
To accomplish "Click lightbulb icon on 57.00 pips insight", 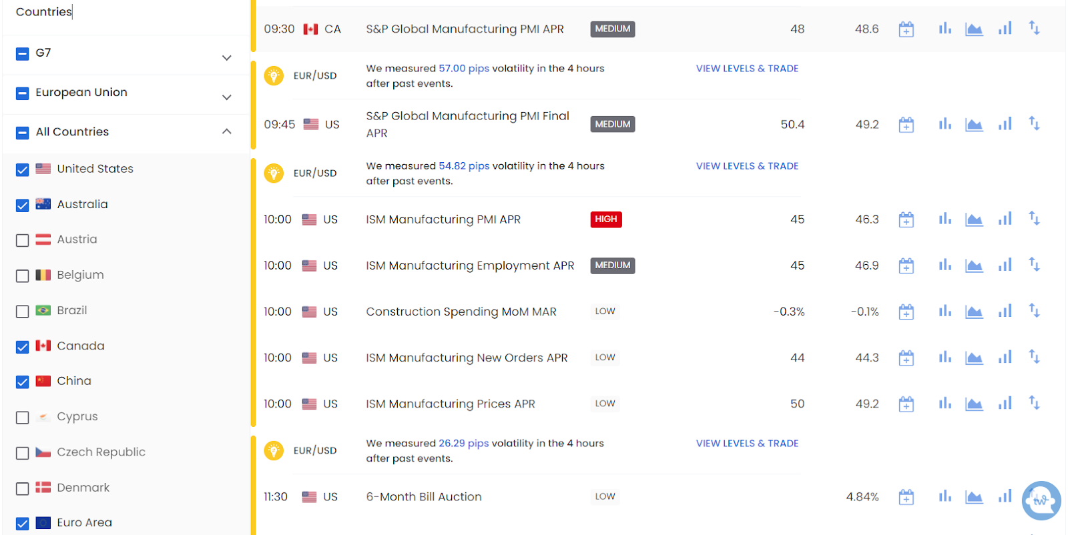I will 274,76.
